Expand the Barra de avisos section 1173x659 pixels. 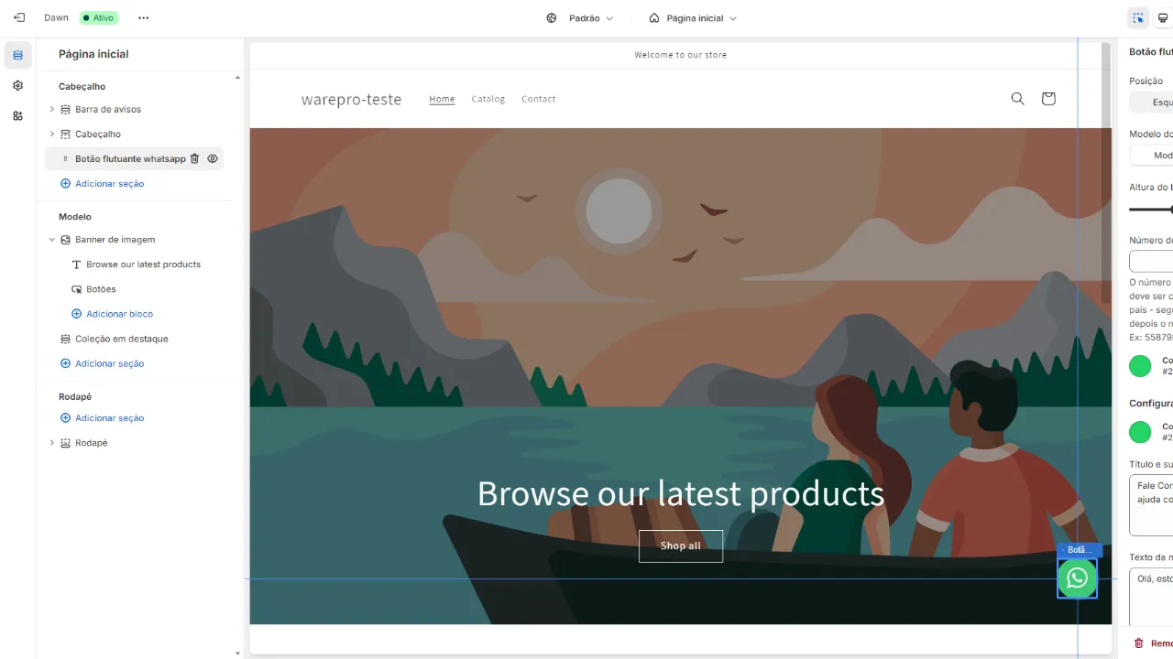(52, 109)
